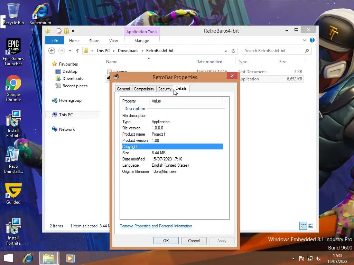Image resolution: width=354 pixels, height=265 pixels.
Task: Select Desktop under Favourites
Action: tap(70, 71)
